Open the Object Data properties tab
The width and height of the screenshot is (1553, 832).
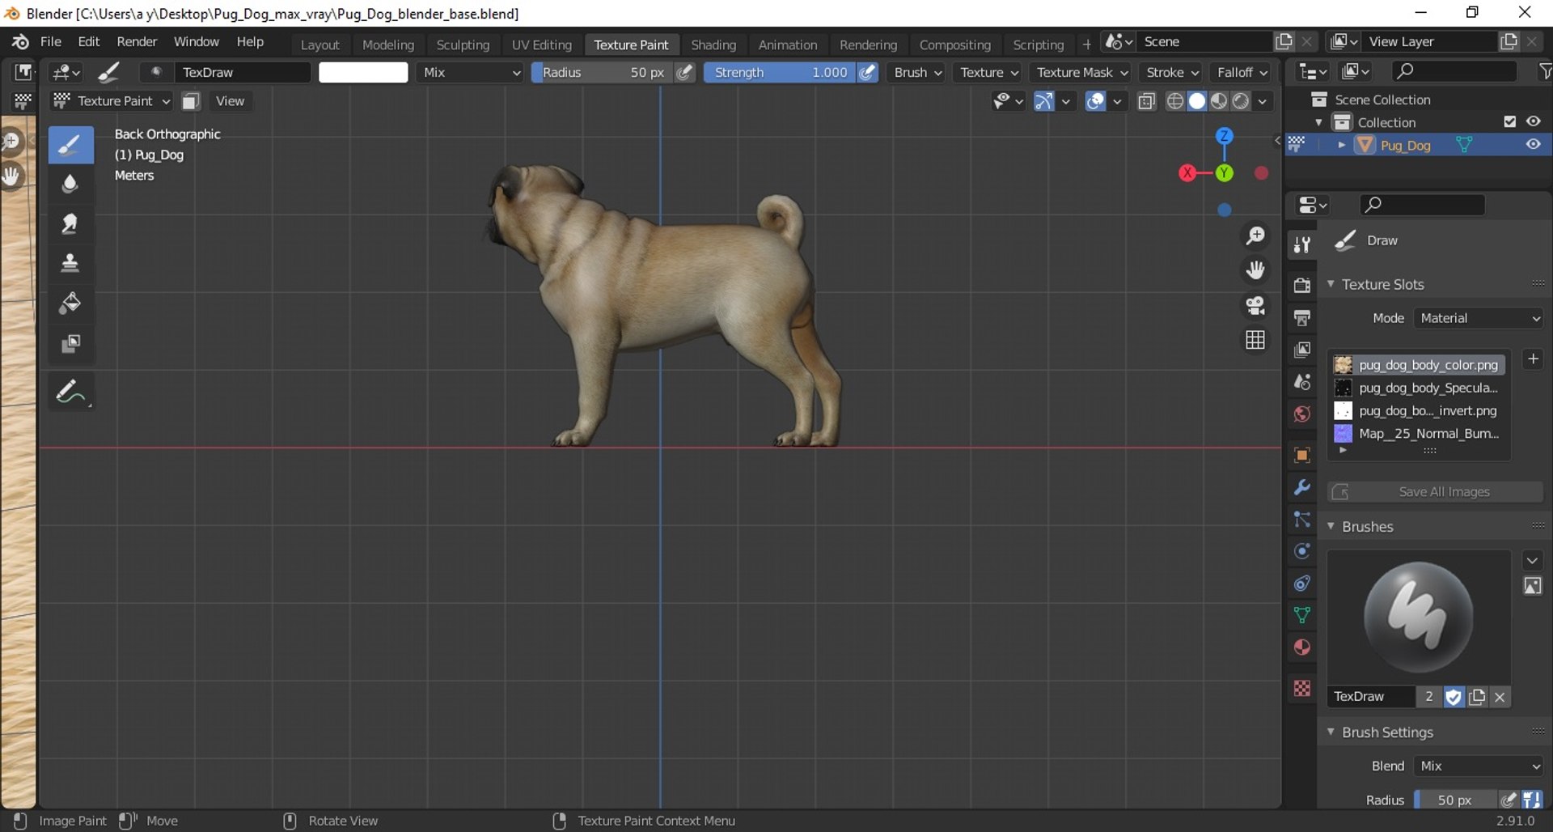1301,615
